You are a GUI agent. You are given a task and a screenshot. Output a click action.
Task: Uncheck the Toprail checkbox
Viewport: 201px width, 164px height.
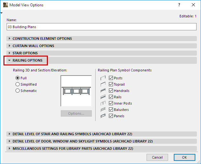pos(111,84)
